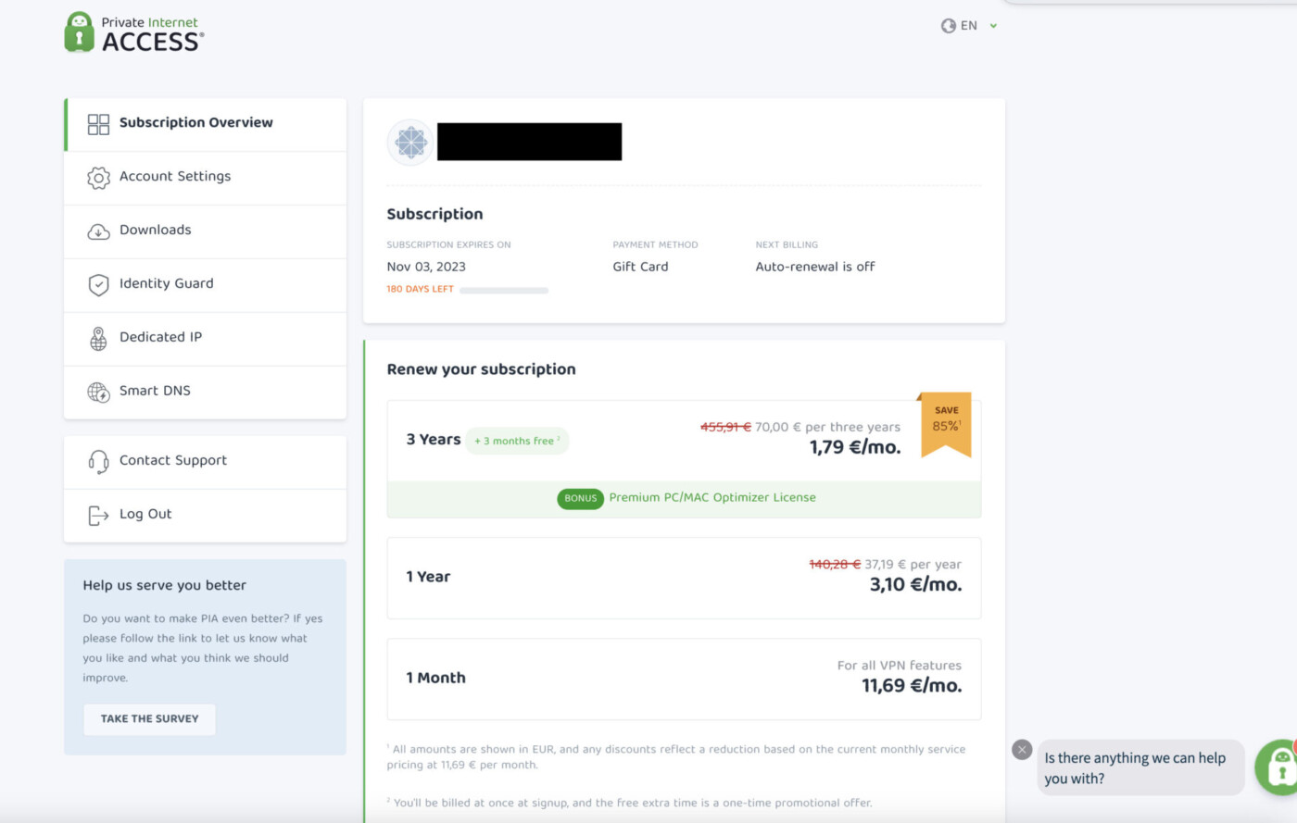Go to Account Settings
1297x823 pixels.
click(205, 178)
